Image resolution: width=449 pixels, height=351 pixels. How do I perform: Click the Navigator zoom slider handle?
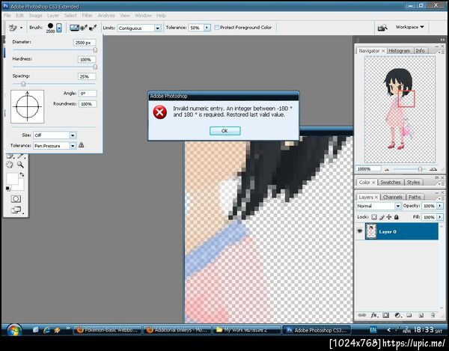420,169
